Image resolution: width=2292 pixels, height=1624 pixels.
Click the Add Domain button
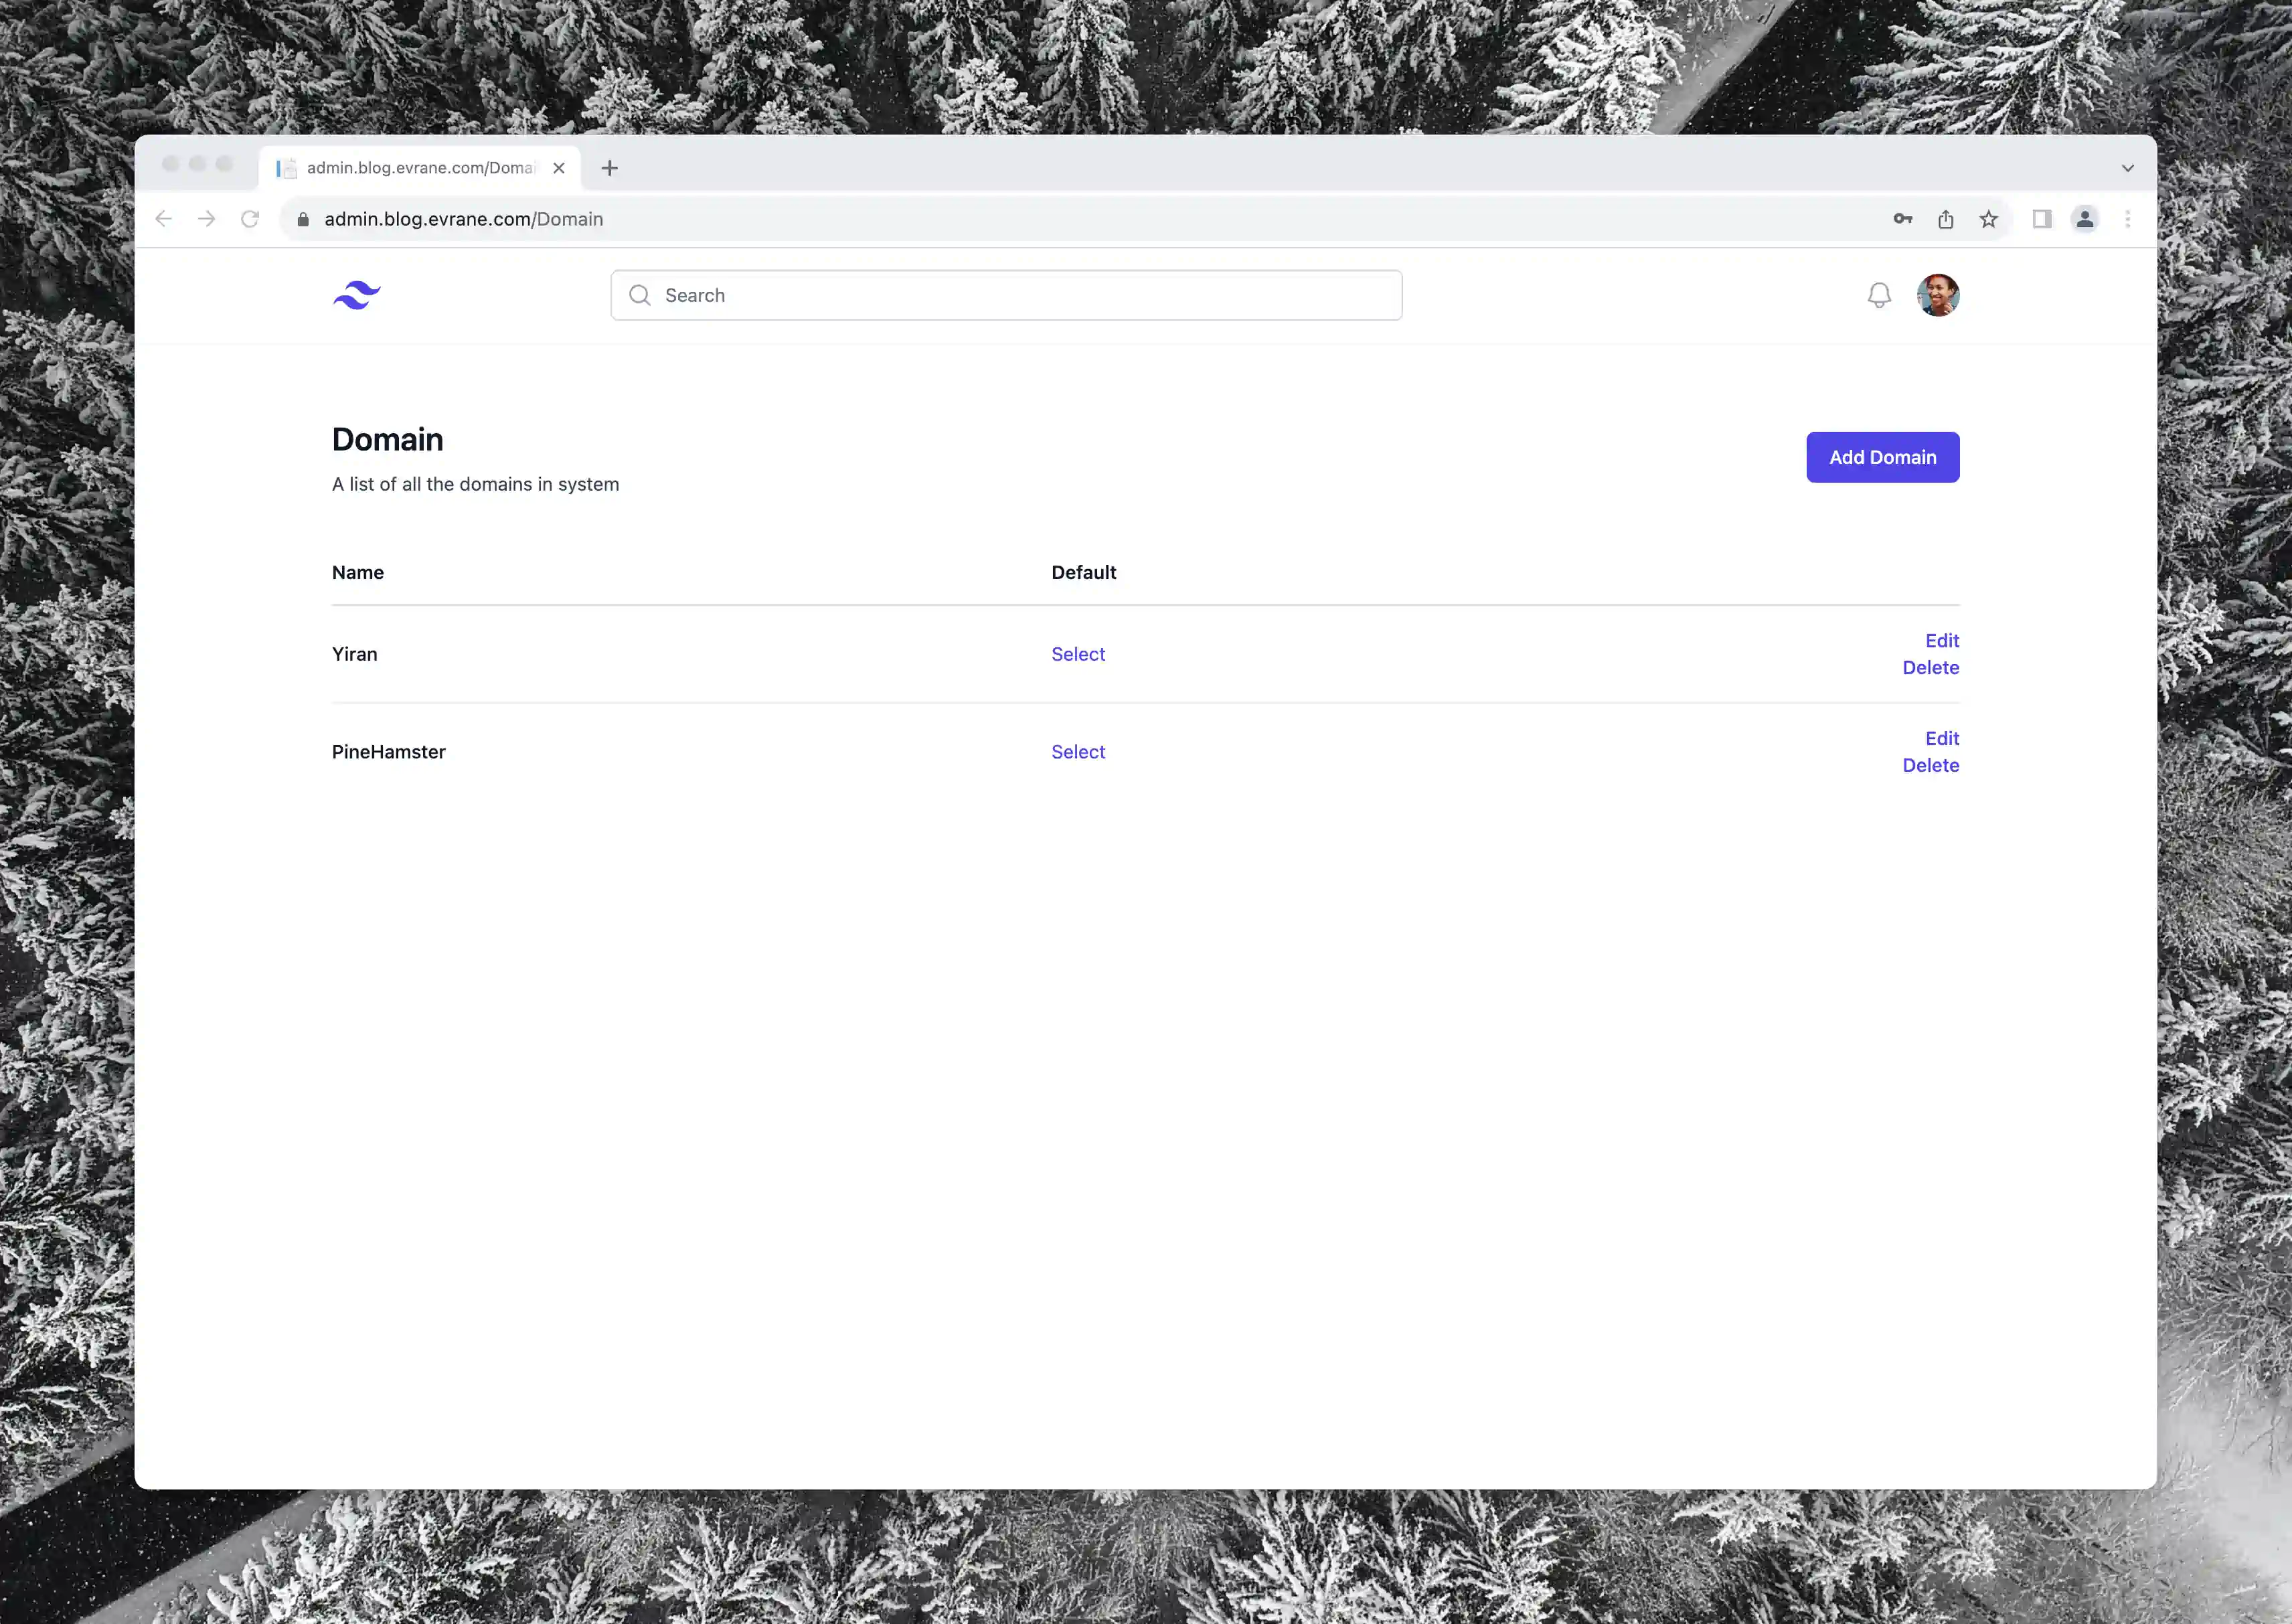pyautogui.click(x=1882, y=457)
